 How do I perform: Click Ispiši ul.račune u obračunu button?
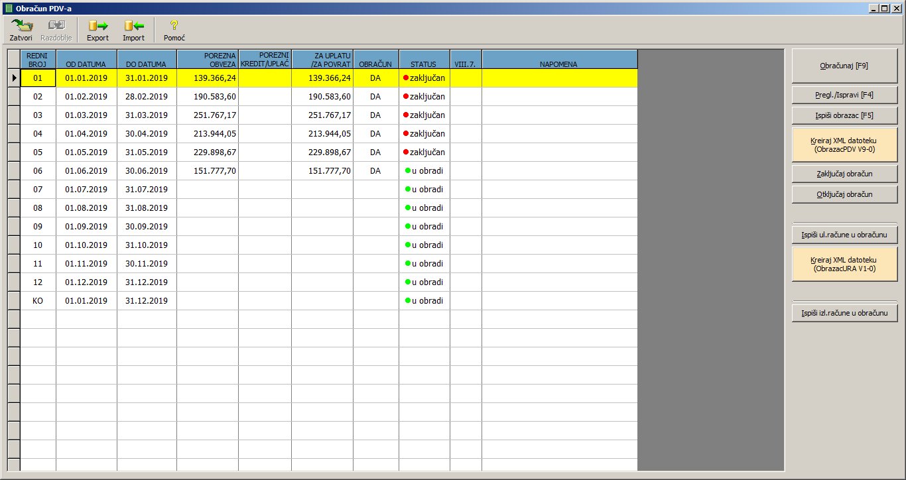(x=844, y=235)
